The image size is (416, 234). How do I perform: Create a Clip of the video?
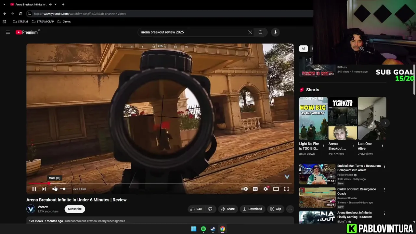pyautogui.click(x=275, y=209)
